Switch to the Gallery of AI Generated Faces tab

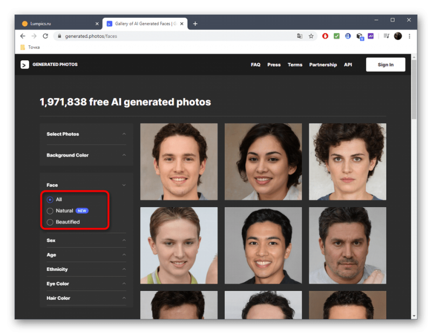(145, 24)
